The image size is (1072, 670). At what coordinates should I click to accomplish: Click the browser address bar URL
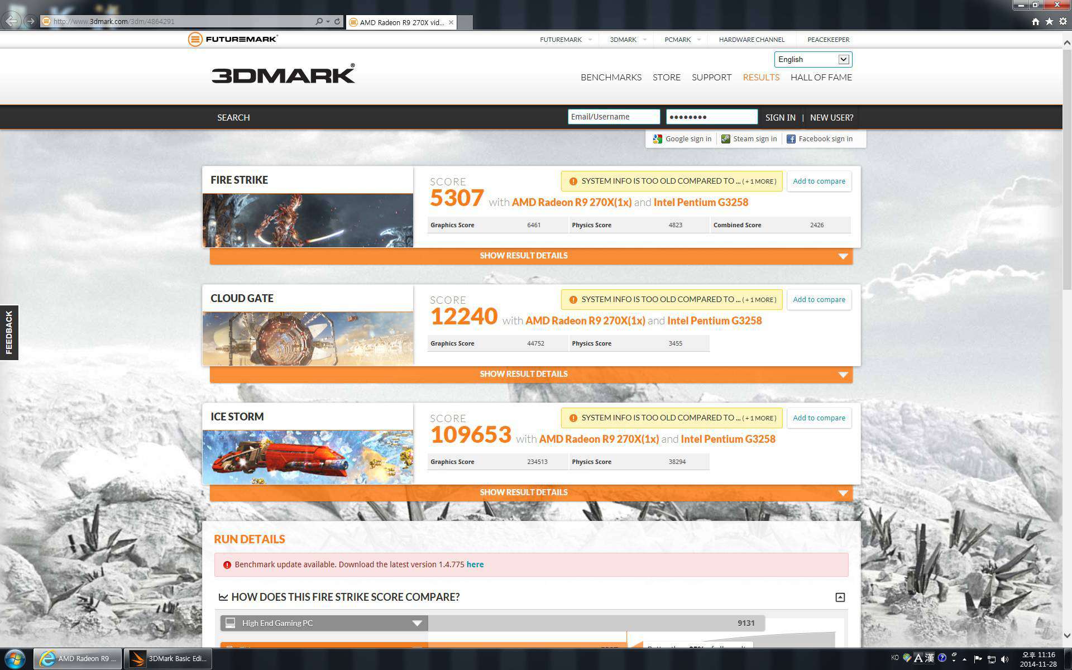tap(114, 22)
